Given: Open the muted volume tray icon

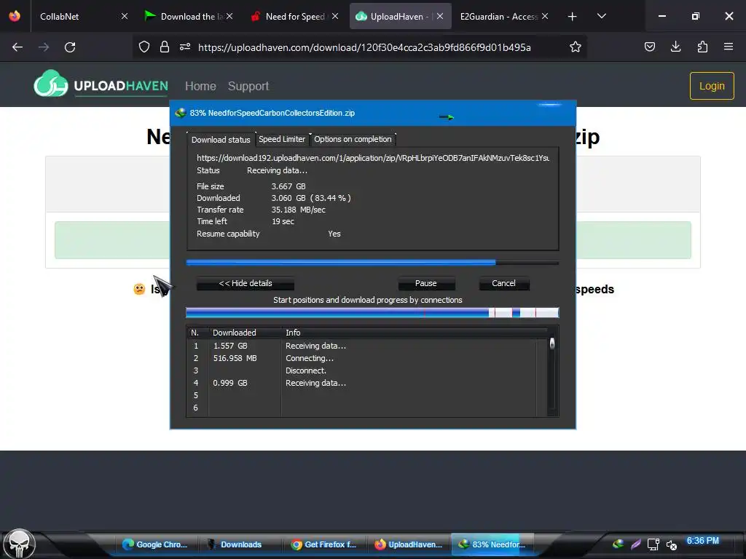Looking at the screenshot, I should (671, 544).
